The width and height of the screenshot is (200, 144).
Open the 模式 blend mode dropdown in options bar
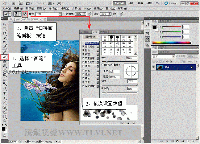[x=60, y=14]
